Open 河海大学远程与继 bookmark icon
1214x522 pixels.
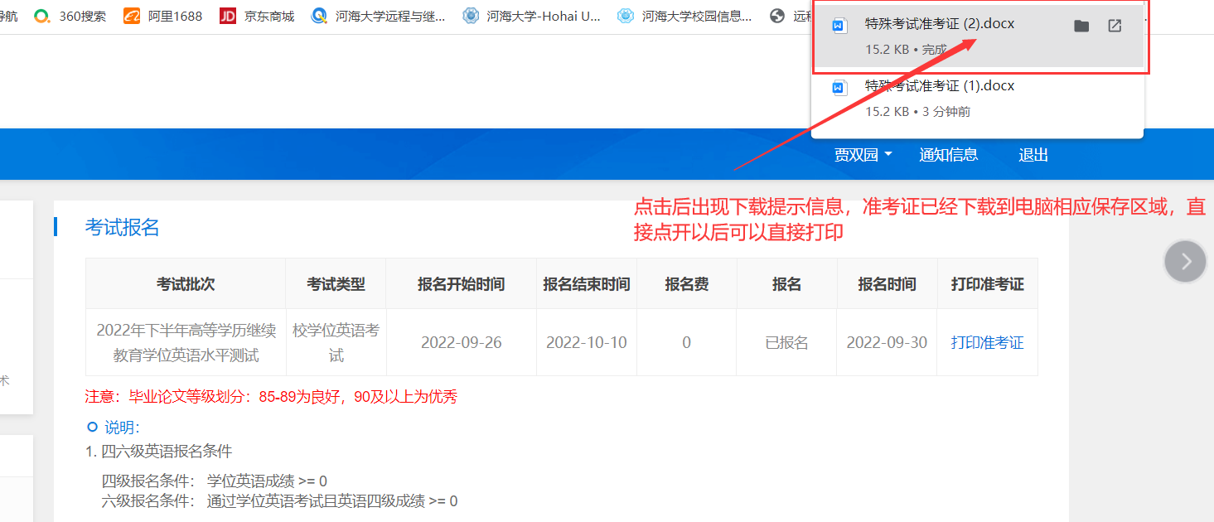[319, 16]
